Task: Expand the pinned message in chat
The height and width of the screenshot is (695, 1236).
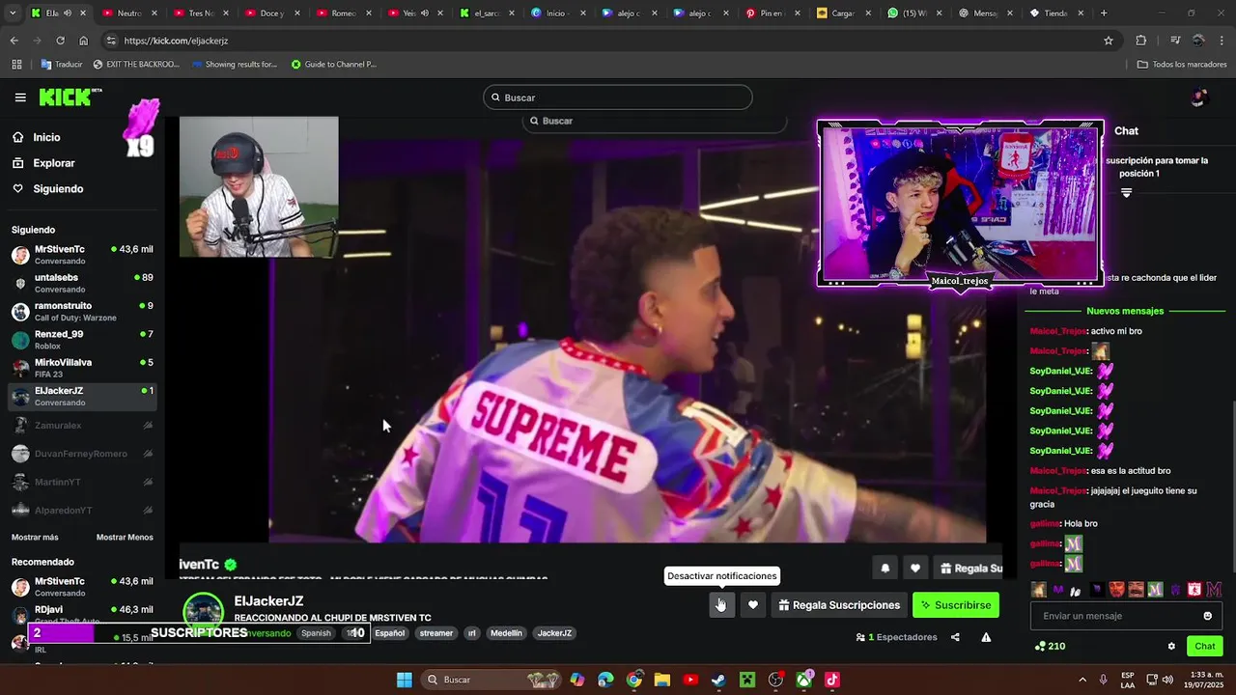Action: (1126, 193)
